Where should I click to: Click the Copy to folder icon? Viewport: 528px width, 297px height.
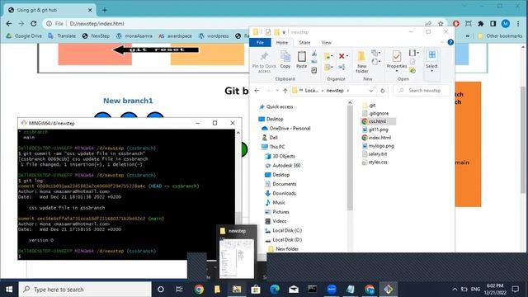pos(328,68)
